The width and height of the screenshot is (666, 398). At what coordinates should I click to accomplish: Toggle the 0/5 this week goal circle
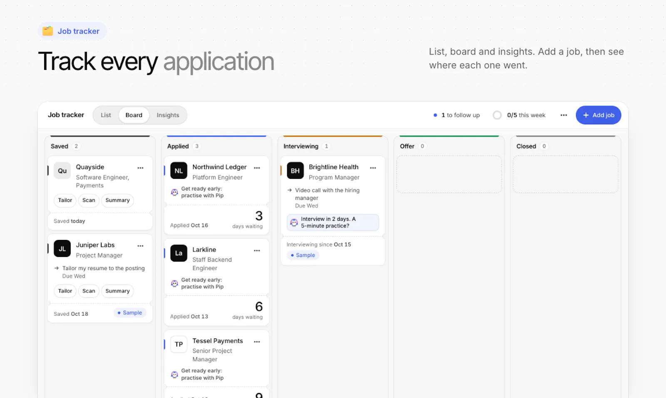(497, 115)
